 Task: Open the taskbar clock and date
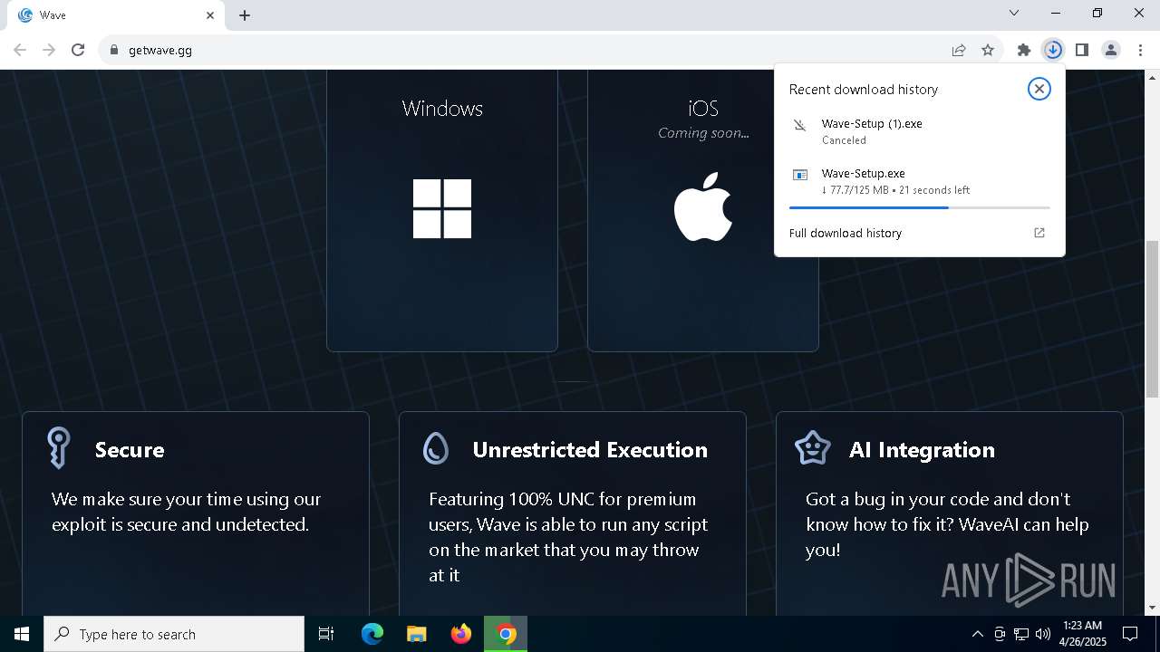1083,634
